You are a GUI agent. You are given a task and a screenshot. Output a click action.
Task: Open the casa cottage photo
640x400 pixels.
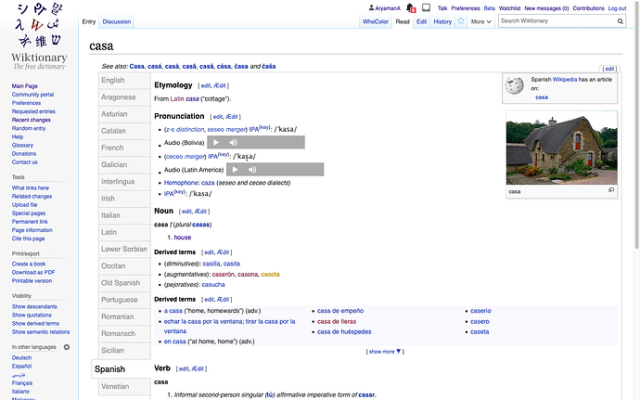pos(562,148)
